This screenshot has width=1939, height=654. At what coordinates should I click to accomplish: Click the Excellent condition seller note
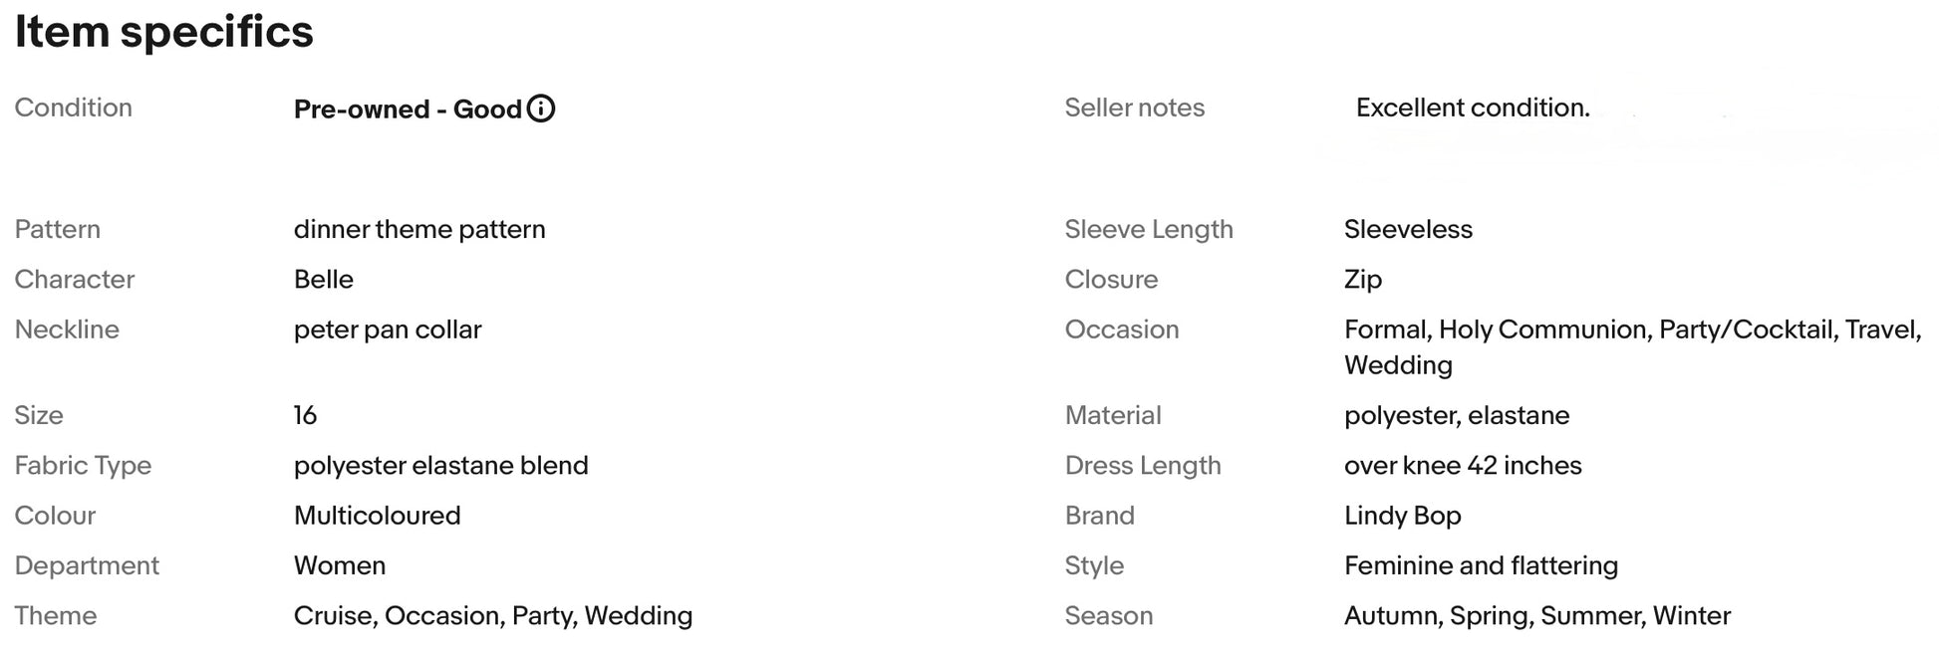pos(1472,109)
